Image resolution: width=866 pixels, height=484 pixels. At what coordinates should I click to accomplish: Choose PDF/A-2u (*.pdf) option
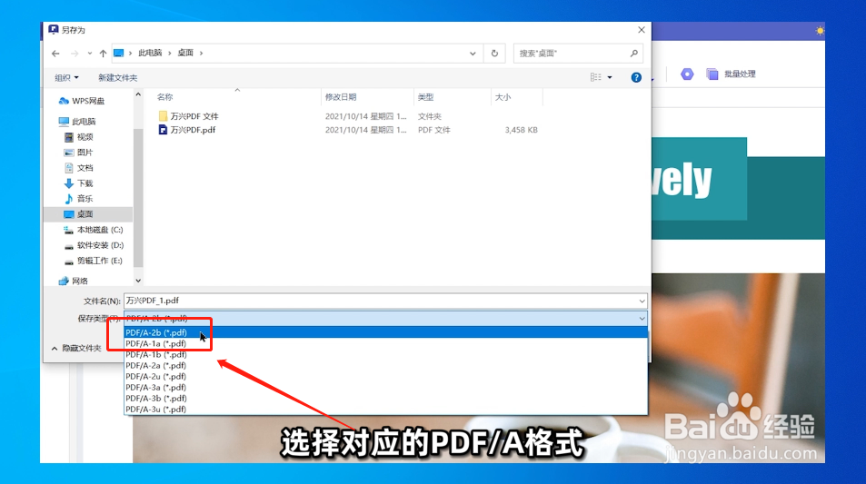tap(385, 376)
